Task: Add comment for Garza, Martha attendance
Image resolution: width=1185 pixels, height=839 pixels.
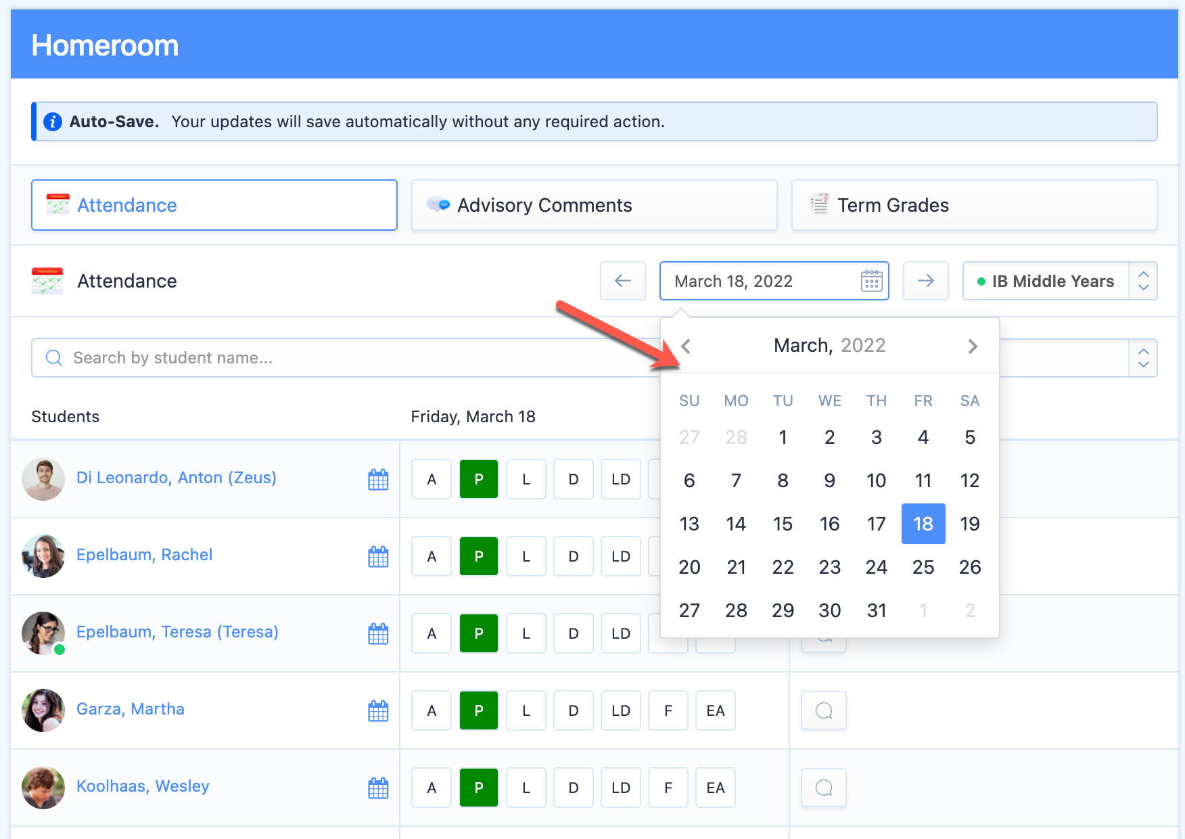Action: click(x=823, y=711)
